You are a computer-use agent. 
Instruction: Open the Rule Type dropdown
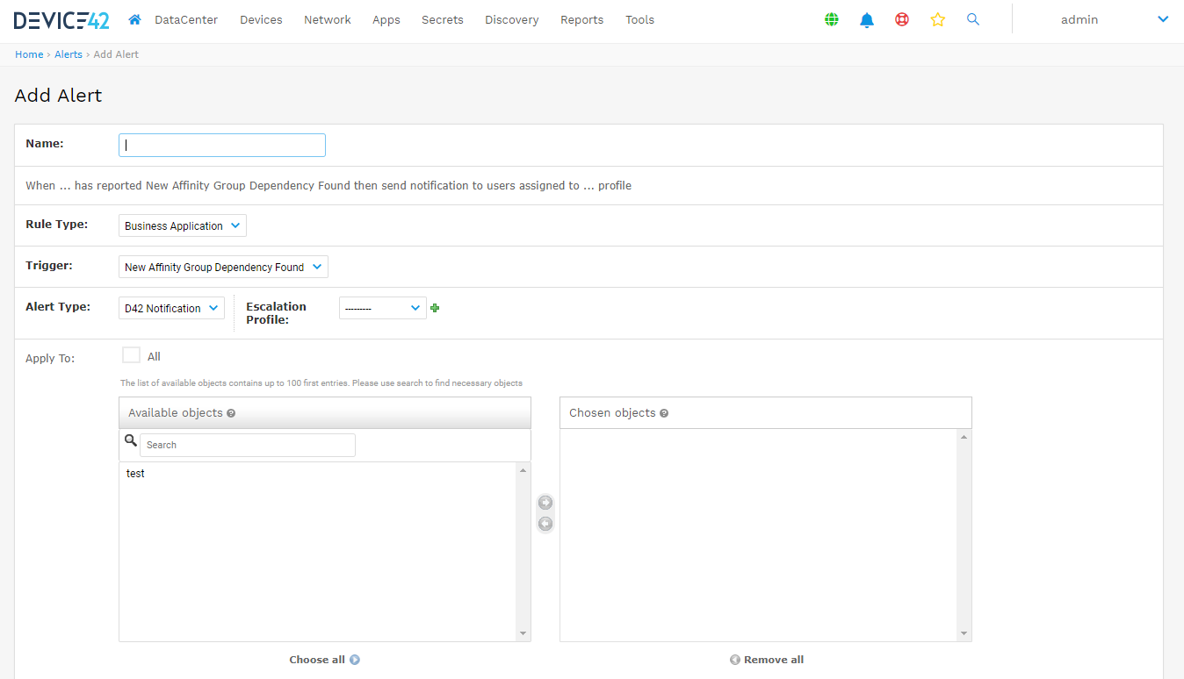tap(183, 225)
